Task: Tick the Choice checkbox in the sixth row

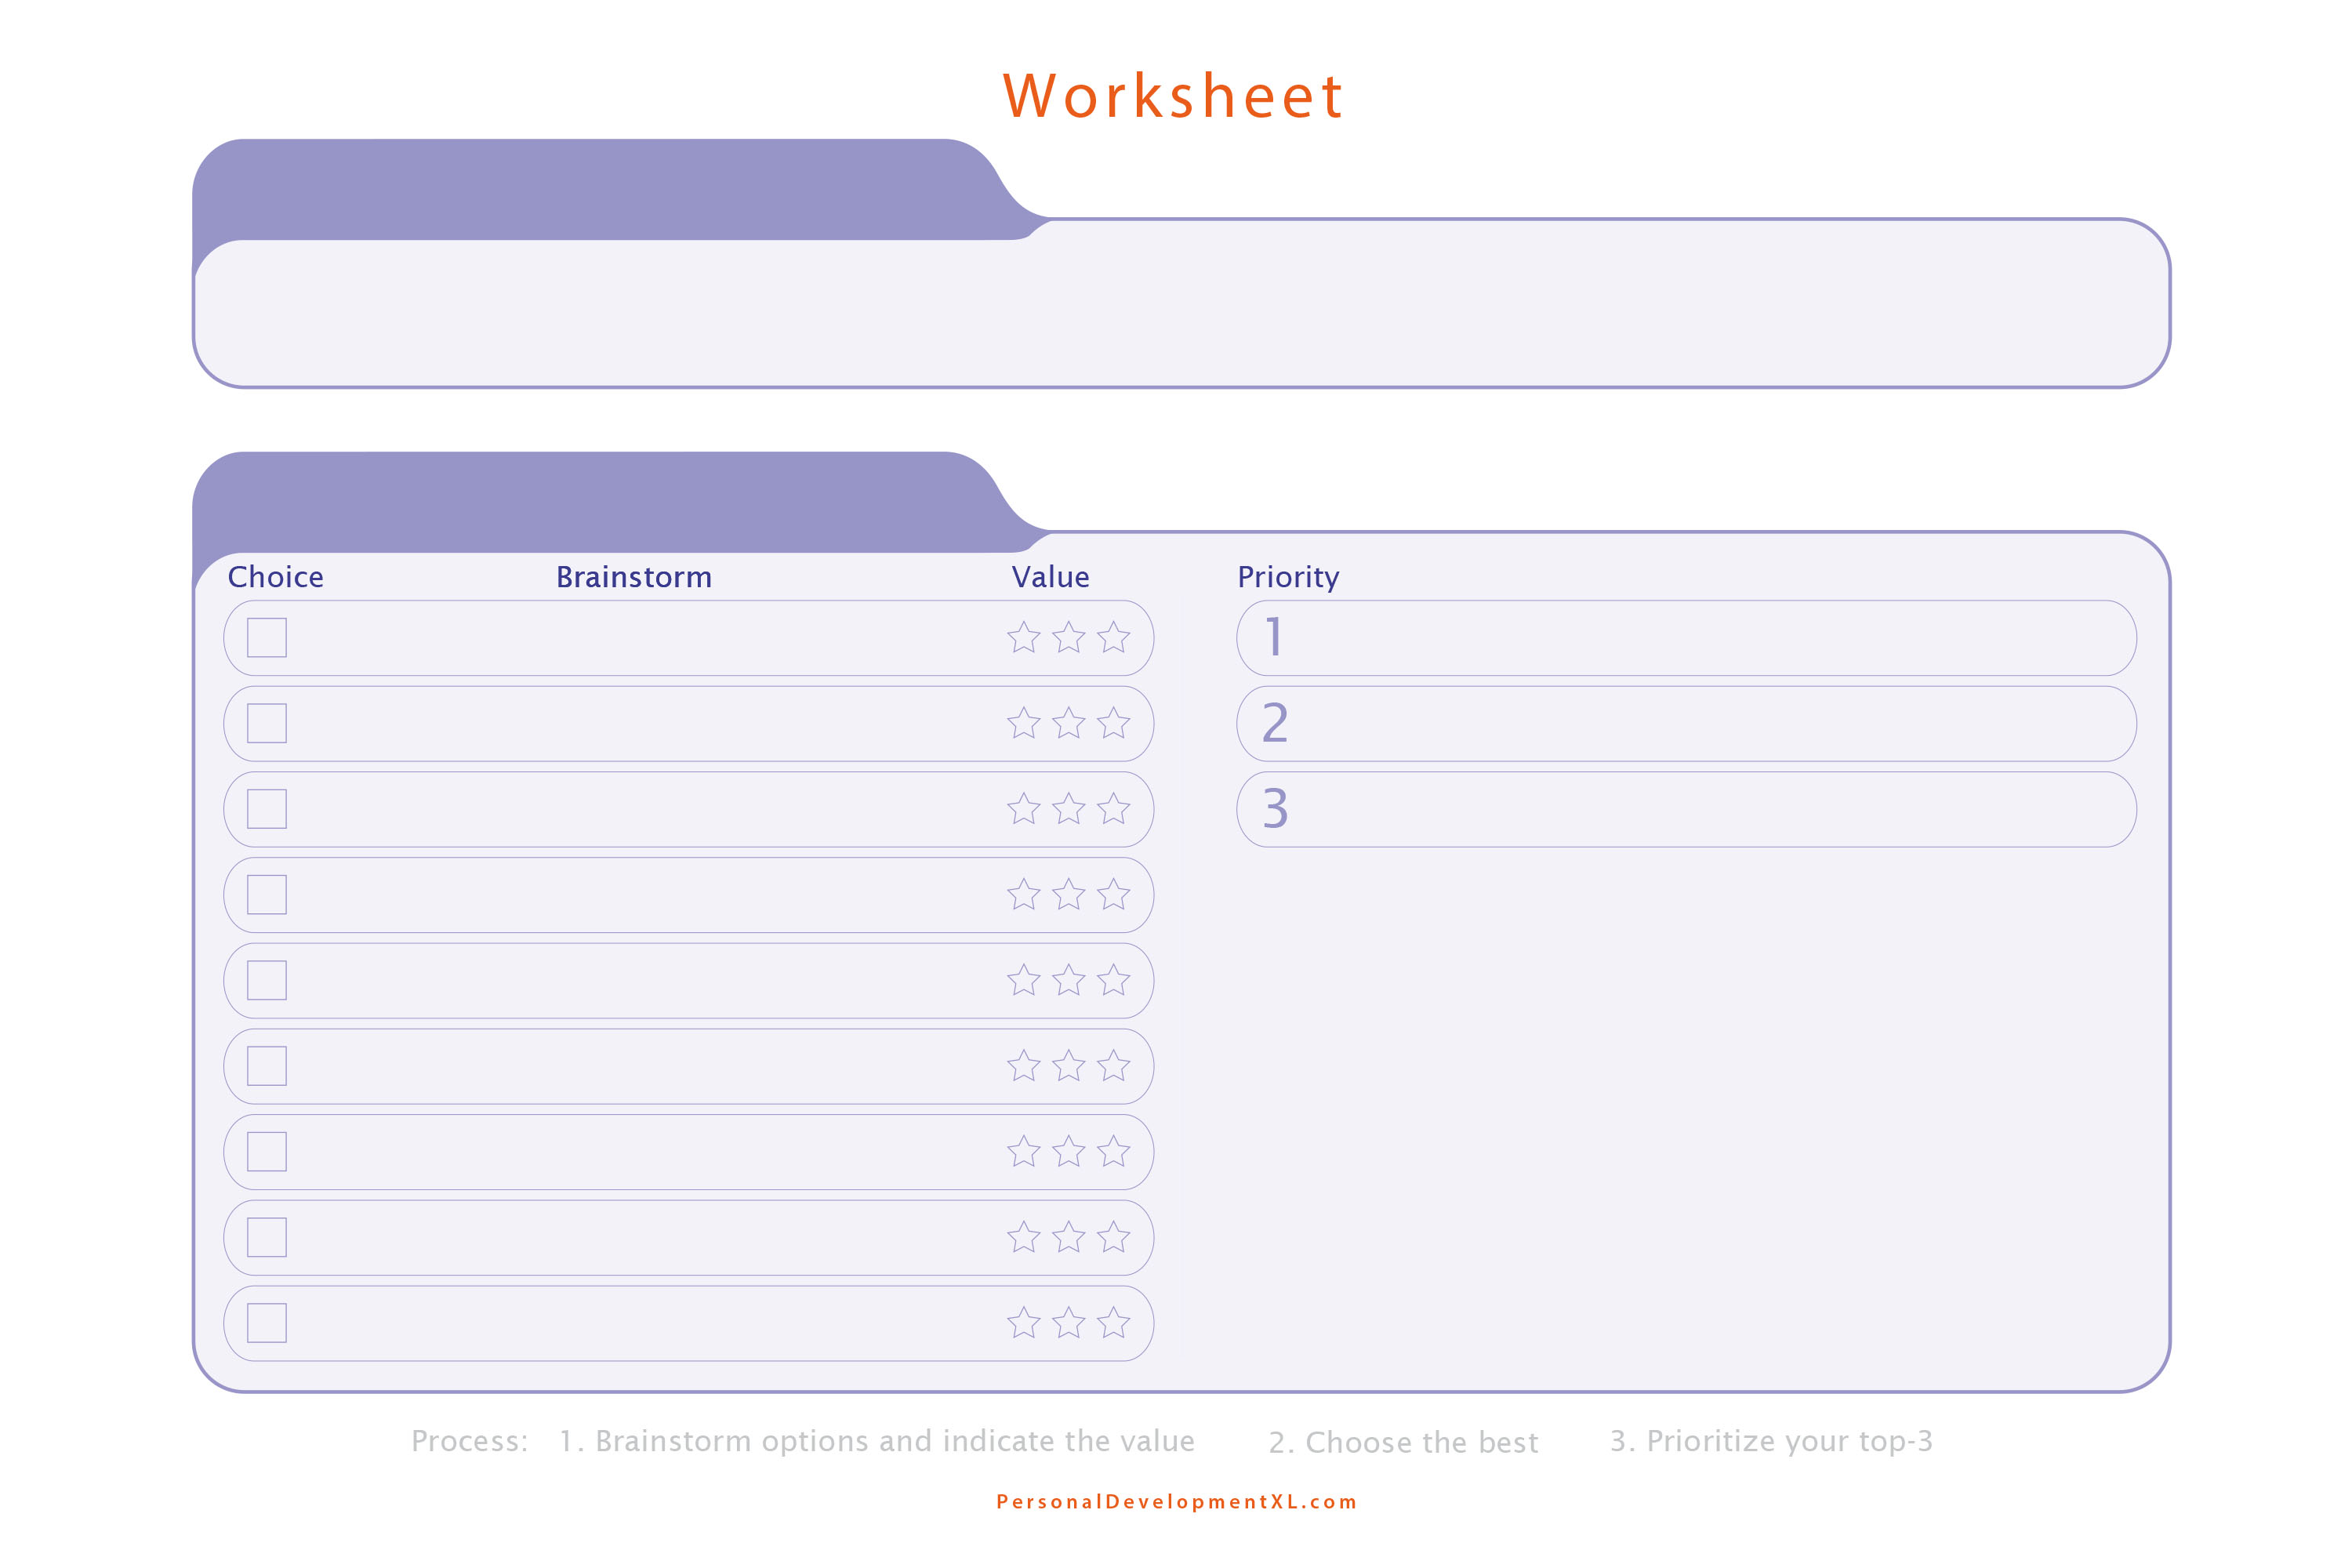Action: 267,1066
